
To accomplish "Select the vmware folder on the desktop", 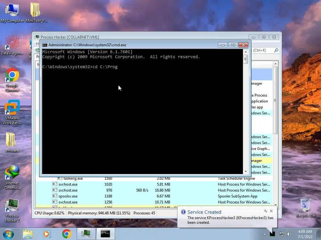I will coord(12,142).
